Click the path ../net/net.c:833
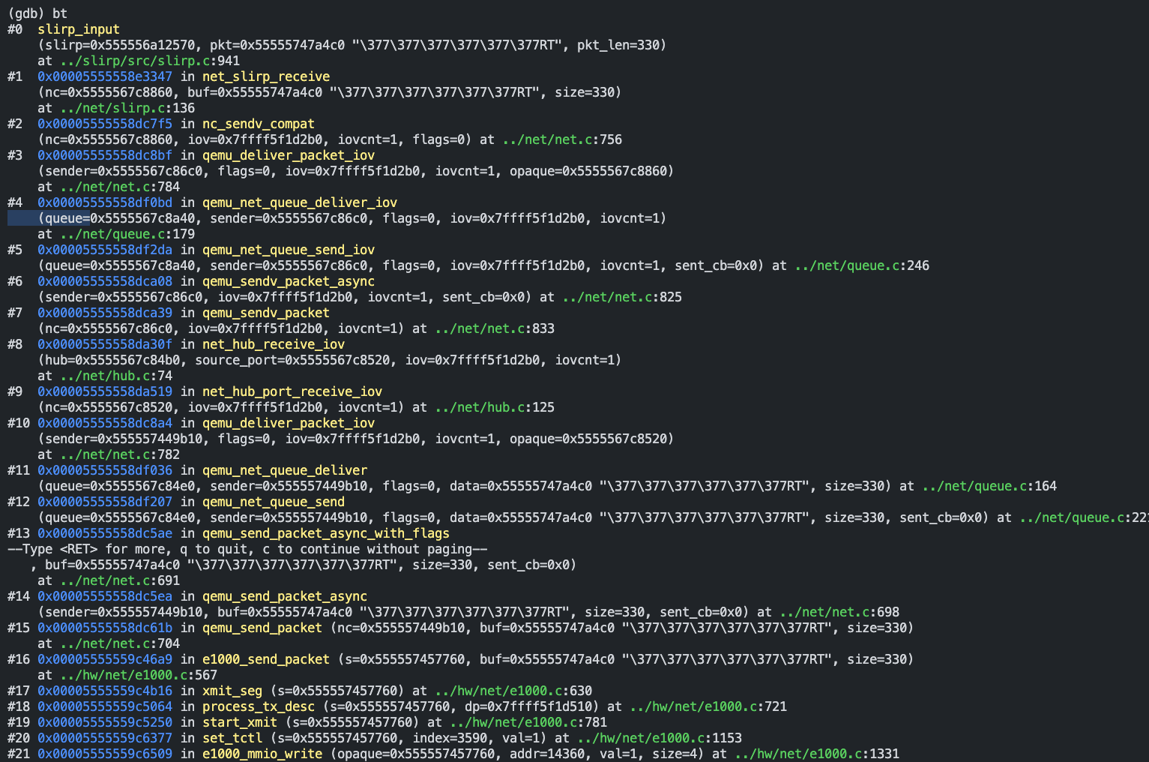This screenshot has width=1149, height=762. (x=495, y=328)
